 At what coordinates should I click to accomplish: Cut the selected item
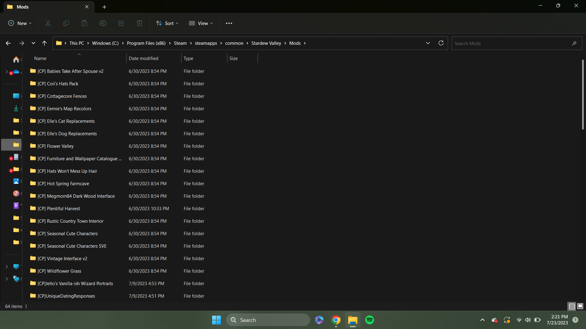[x=48, y=23]
